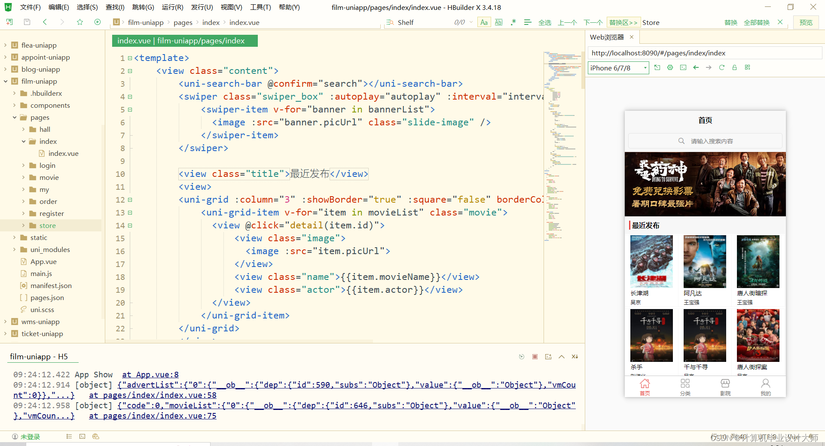The height and width of the screenshot is (446, 825).
Task: Click the rerun icon in console panel
Action: [x=522, y=357]
